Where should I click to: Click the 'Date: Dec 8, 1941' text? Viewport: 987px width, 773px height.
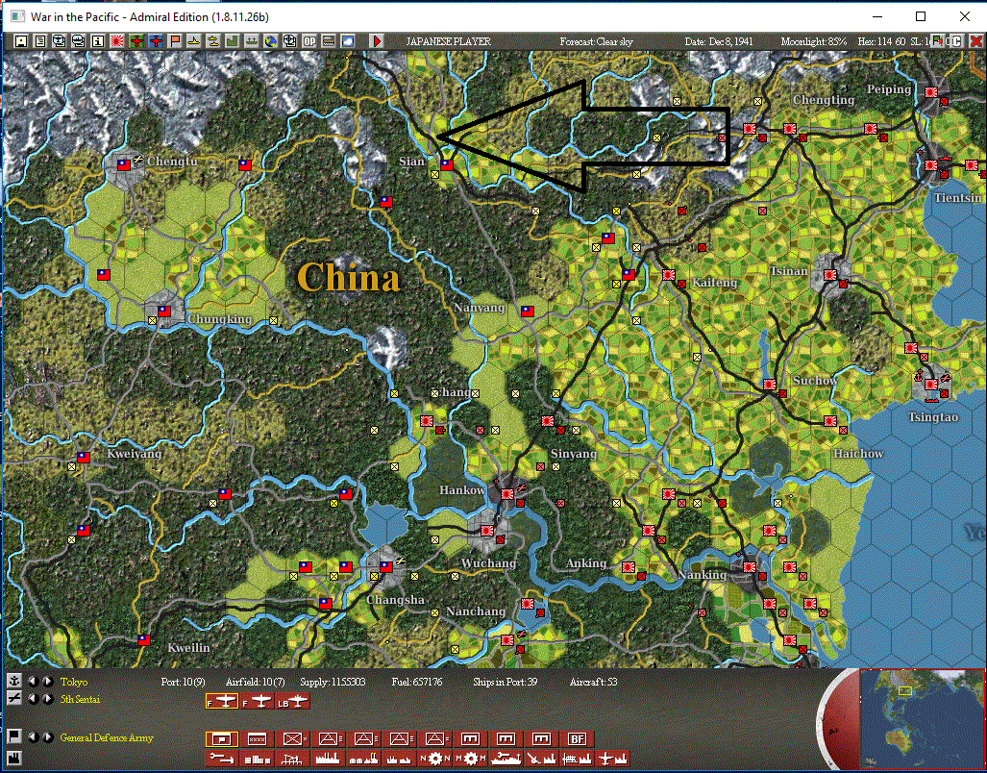point(719,41)
